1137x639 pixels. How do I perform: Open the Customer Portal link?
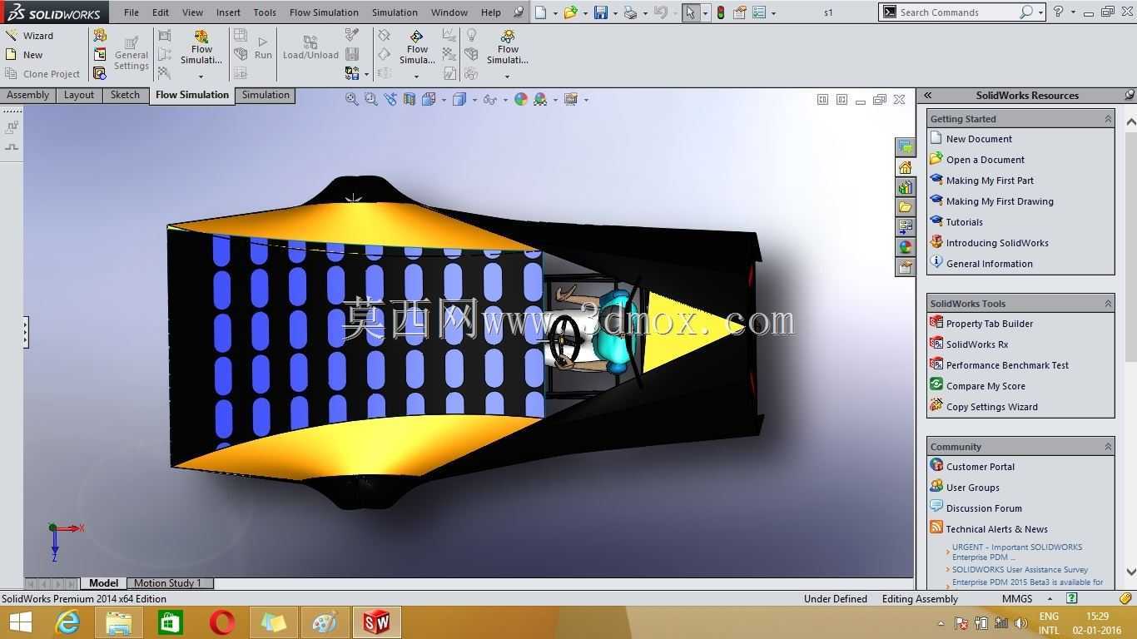tap(981, 467)
